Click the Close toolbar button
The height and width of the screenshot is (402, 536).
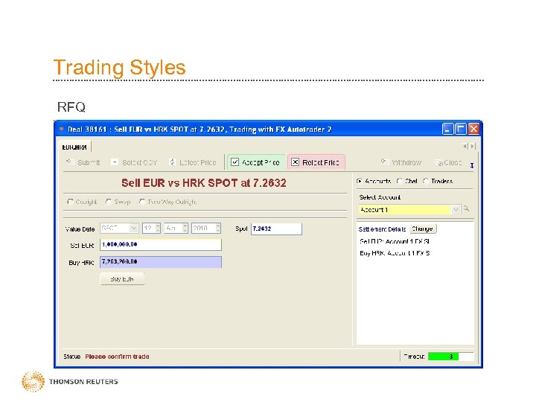pyautogui.click(x=448, y=163)
